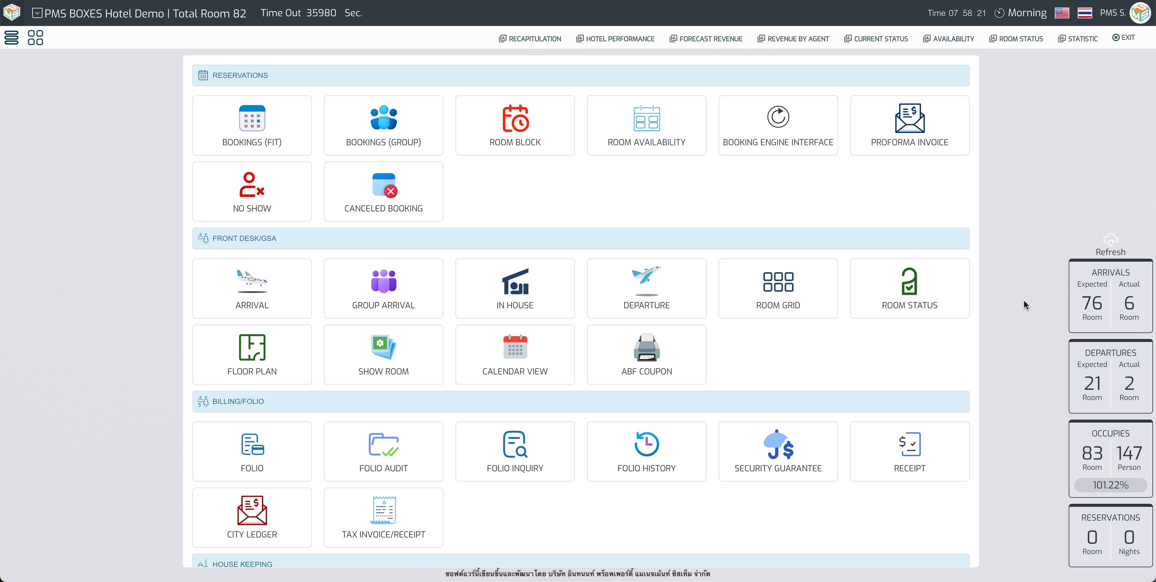Open the Bookings (FIT) calendar icon

tap(252, 118)
